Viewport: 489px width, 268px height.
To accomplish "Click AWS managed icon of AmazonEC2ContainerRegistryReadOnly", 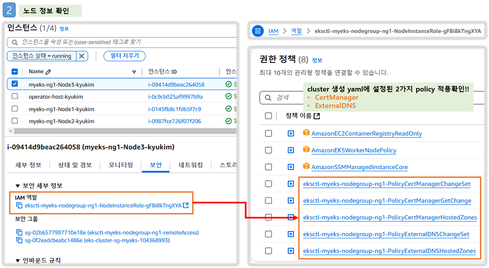I will [x=306, y=133].
